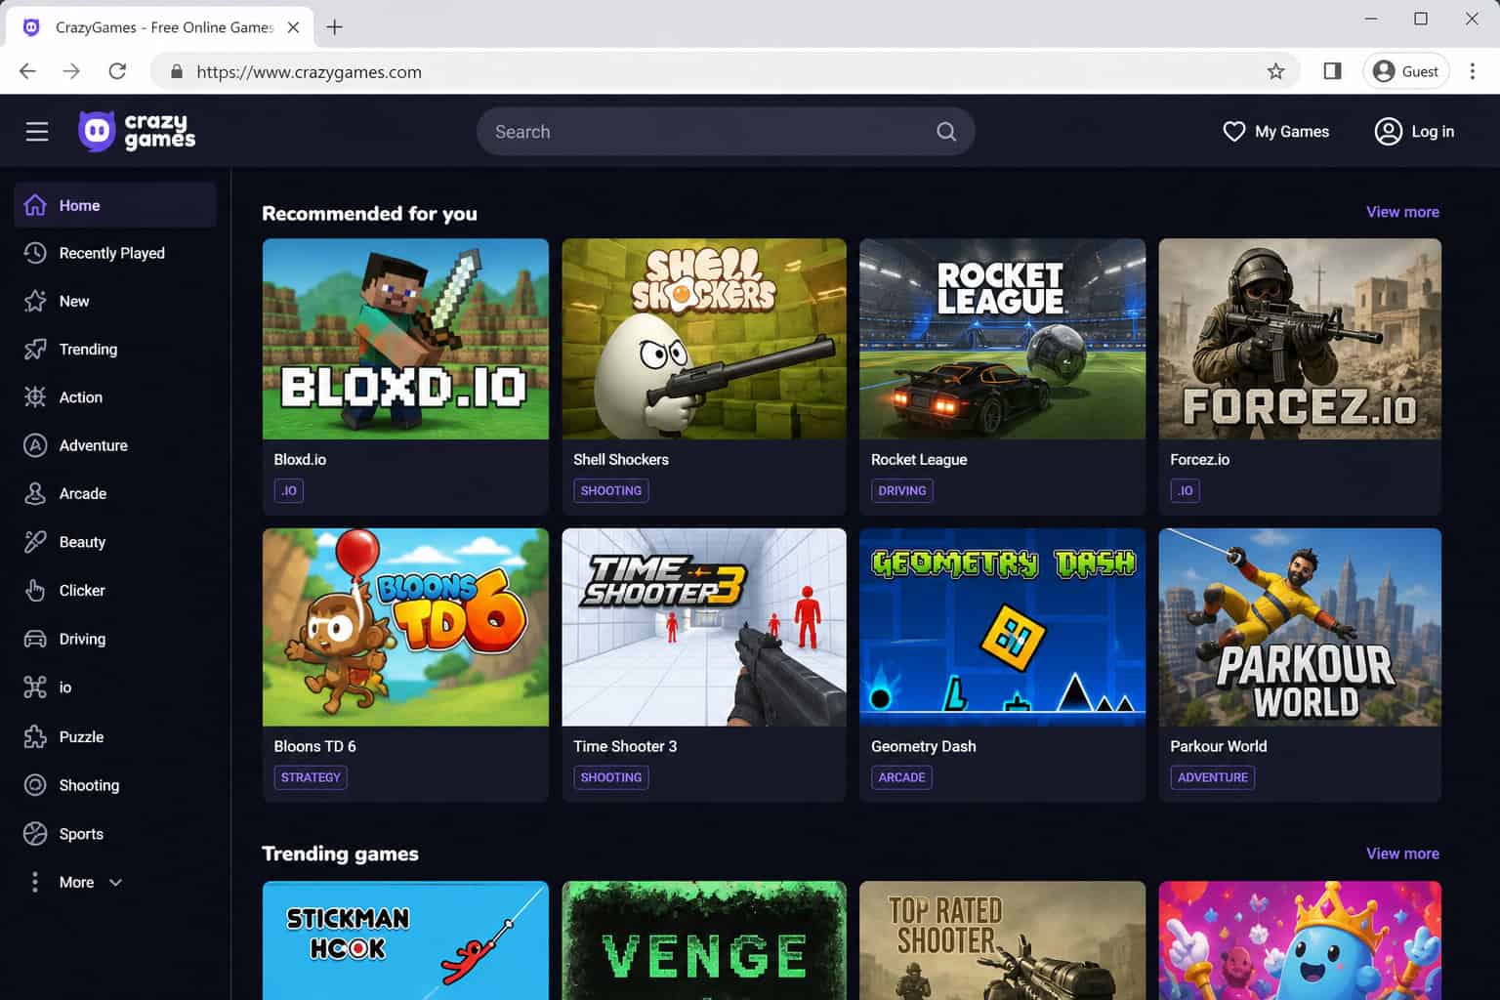Click the Beauty brush icon
This screenshot has height=1000, width=1500.
(x=35, y=542)
